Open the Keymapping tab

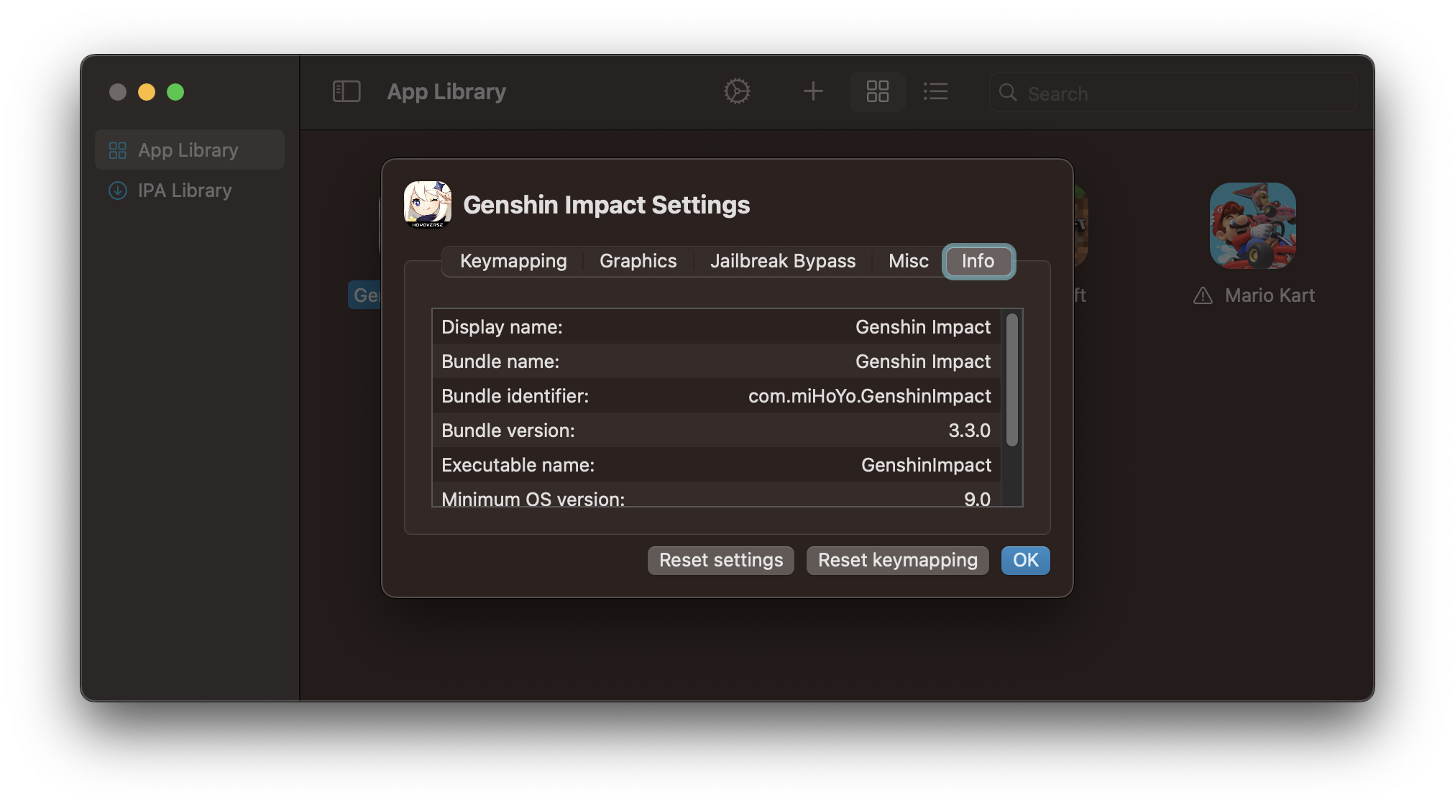point(513,261)
